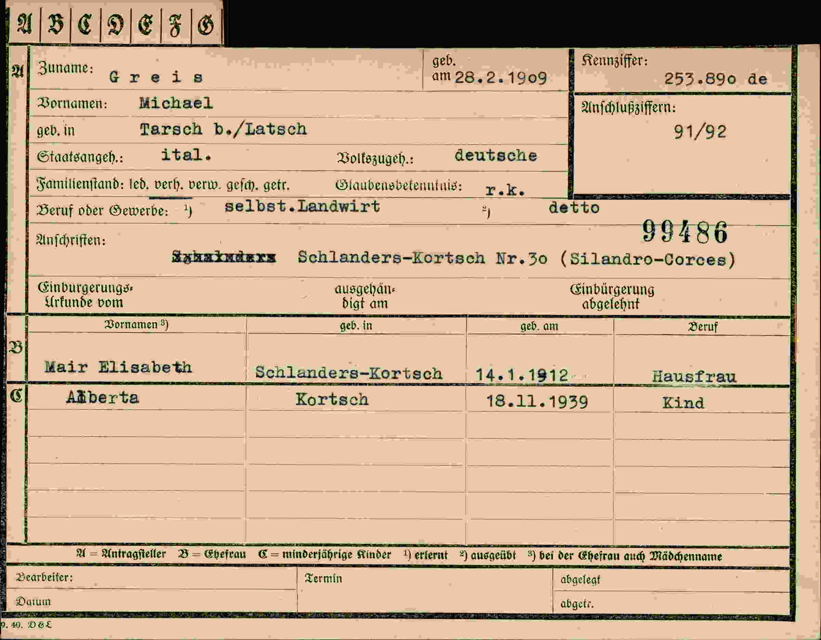Select the first name 'Michael'

click(176, 103)
